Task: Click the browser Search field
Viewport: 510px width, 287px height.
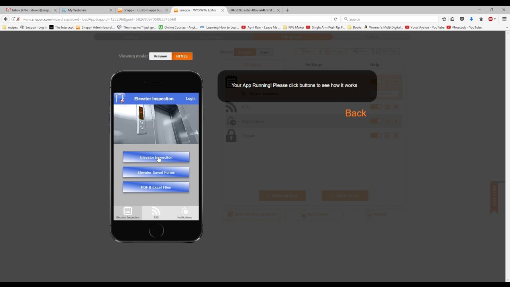Action: pos(390,19)
